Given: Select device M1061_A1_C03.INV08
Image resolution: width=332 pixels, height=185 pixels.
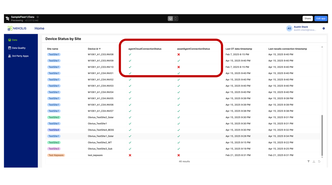Looking at the screenshot, I should pyautogui.click(x=101, y=54).
